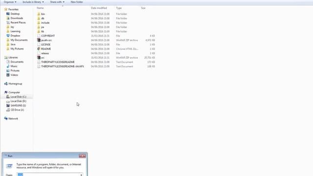Select the THIRDPARTYLICENSEREADME-JAVAFX document icon
This screenshot has height=176, width=313.
(39, 66)
